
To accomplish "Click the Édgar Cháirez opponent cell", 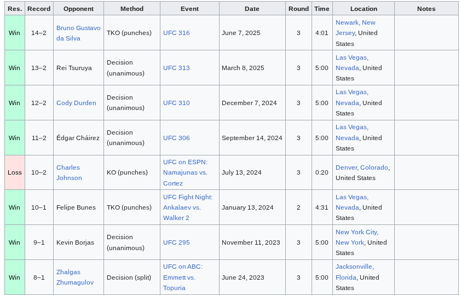I will [78, 138].
